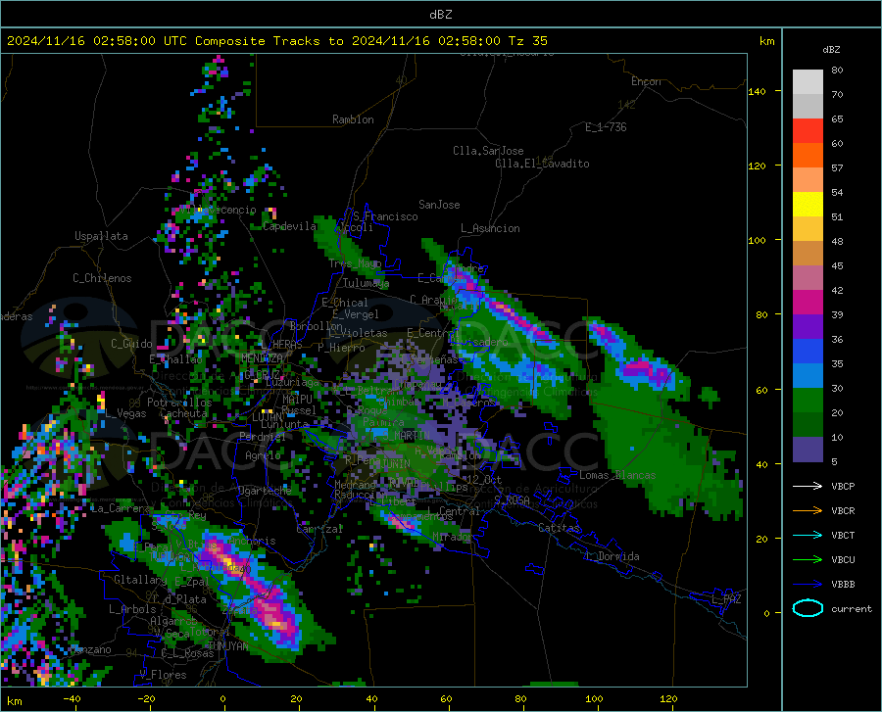Click the 'Carrizal' map label
Screen dimensions: 882x712
(319, 529)
